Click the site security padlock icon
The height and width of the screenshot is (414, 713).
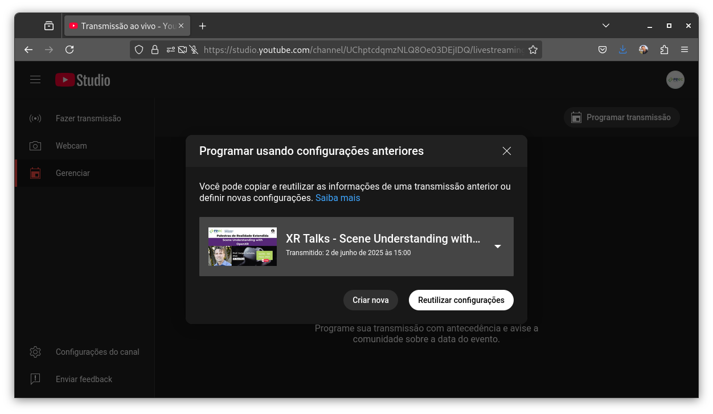(154, 50)
